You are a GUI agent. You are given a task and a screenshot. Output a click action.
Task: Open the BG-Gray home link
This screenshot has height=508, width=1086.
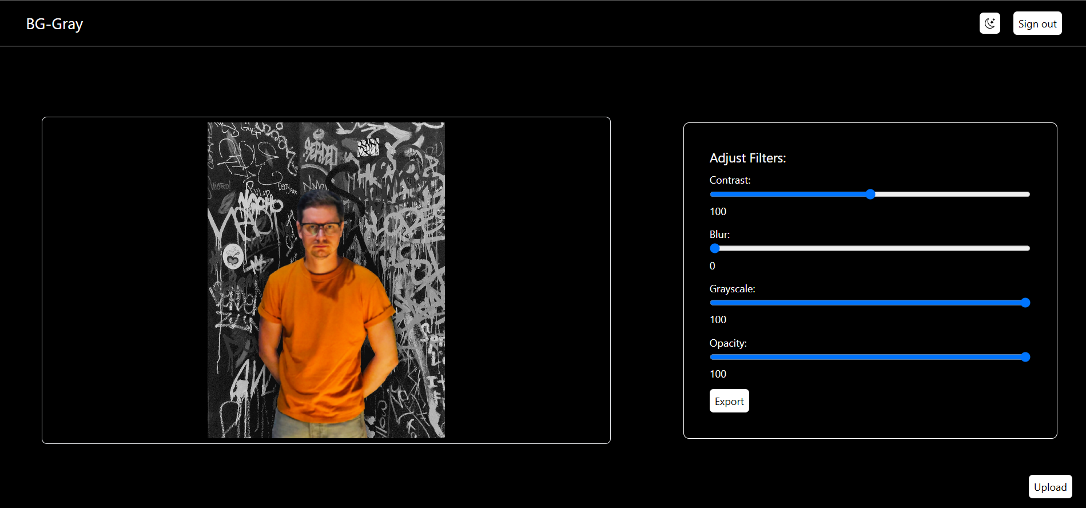tap(55, 24)
